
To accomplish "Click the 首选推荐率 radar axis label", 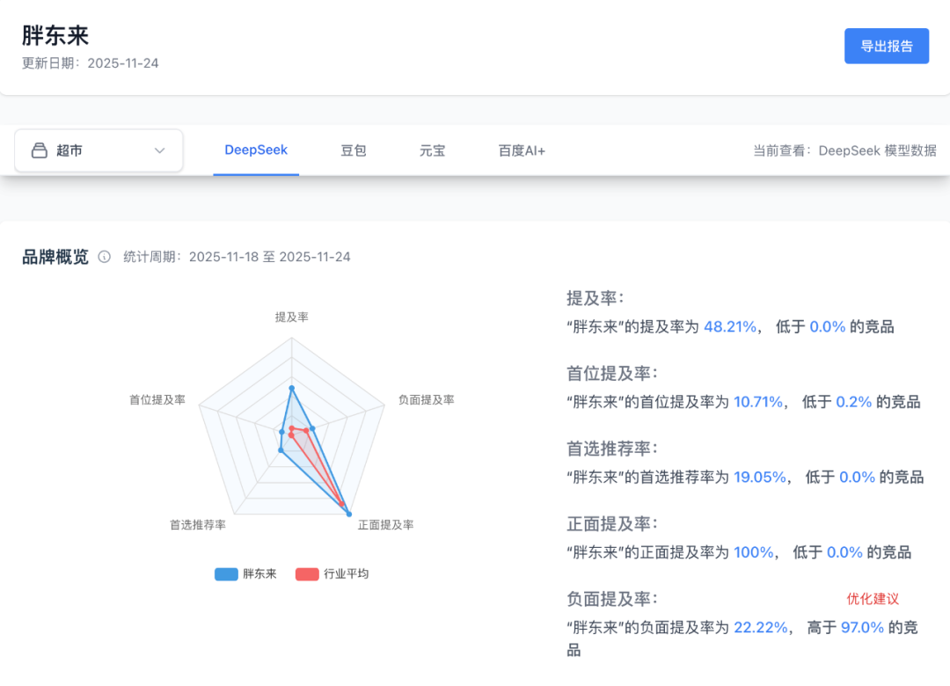I will (x=198, y=525).
